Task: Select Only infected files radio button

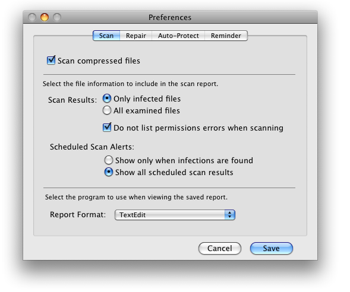Action: coord(107,99)
